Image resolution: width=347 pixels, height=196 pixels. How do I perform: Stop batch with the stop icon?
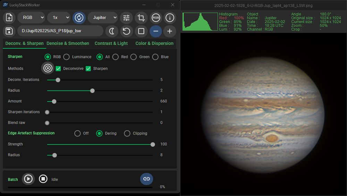click(x=43, y=179)
